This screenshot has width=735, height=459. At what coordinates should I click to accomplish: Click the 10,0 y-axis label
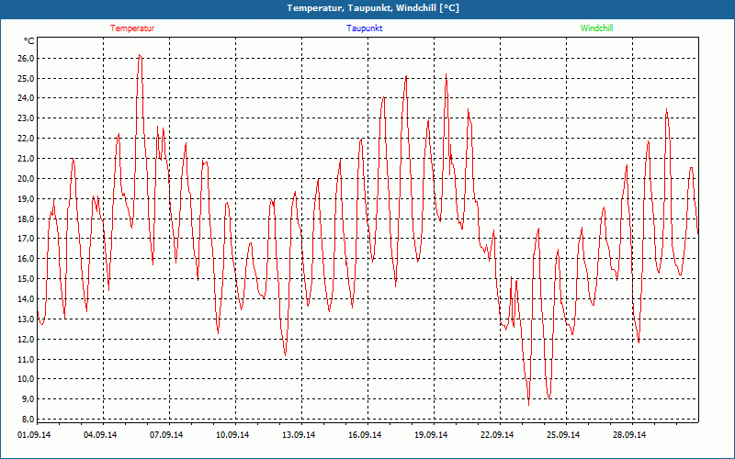tap(26, 379)
